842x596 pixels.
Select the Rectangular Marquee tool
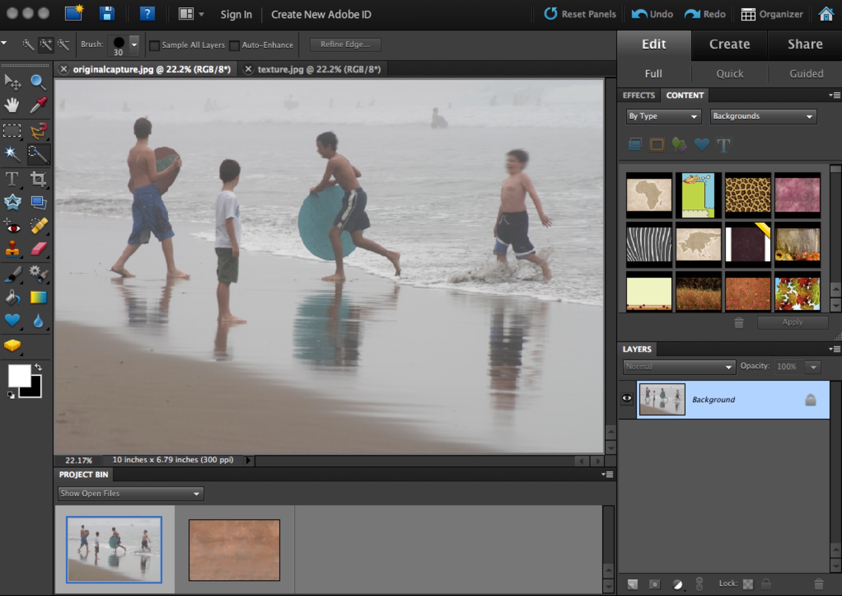[x=12, y=131]
